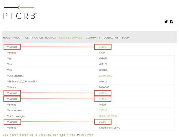Open the Mobile360 D700 device link

[108, 116]
